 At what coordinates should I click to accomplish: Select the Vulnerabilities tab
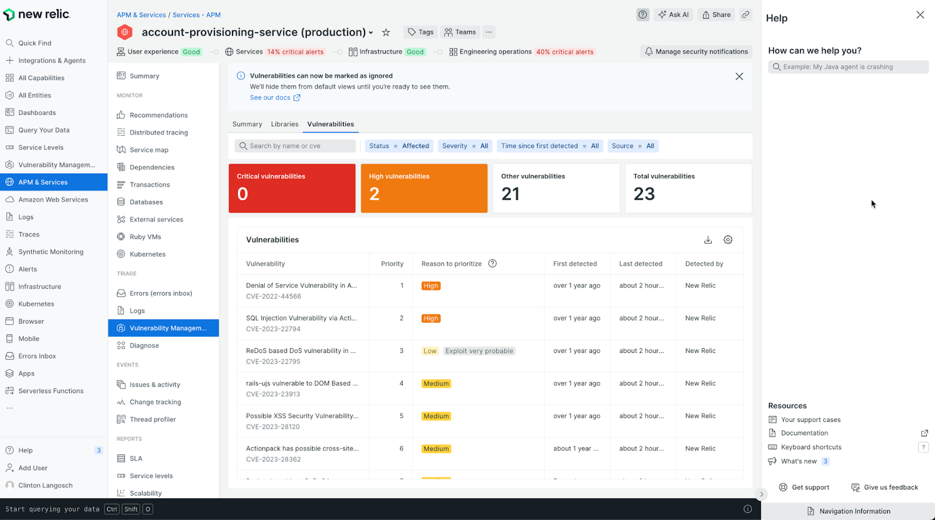(331, 124)
